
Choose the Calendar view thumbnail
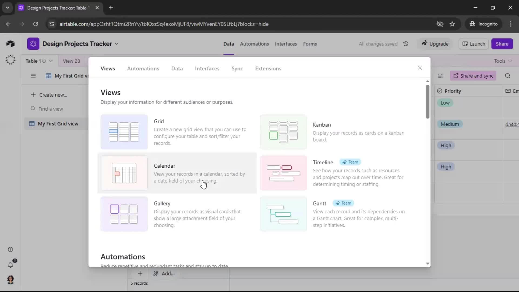click(124, 173)
